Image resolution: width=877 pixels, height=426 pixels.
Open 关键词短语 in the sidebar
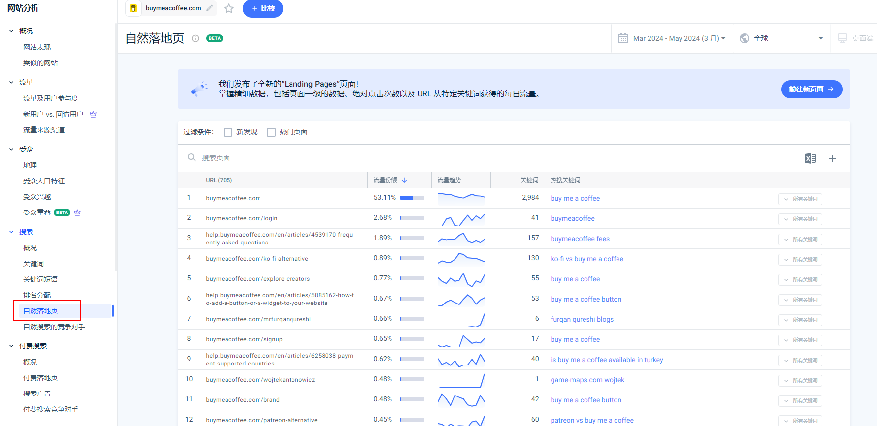[40, 279]
